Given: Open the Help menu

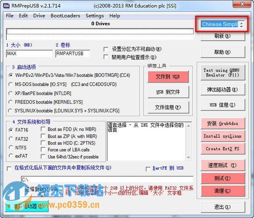Looking at the screenshot, I should 115,16.
